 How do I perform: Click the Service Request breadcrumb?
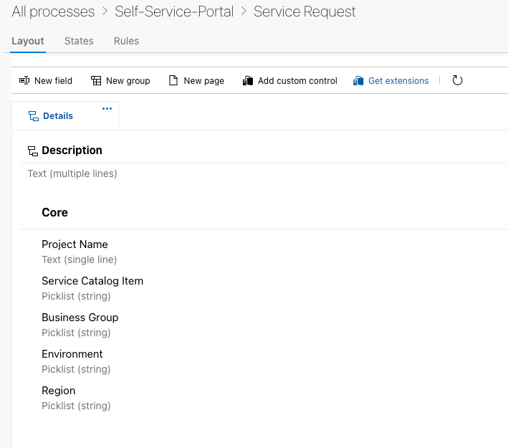point(305,11)
